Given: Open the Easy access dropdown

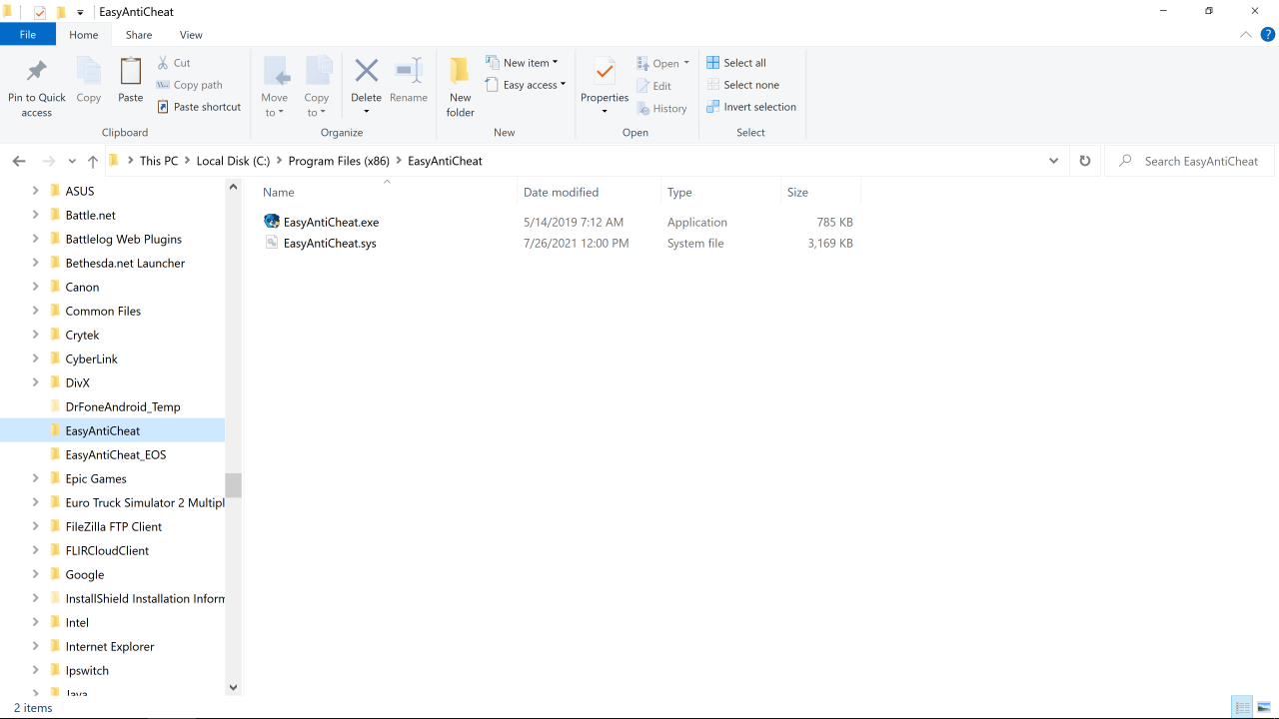Looking at the screenshot, I should pyautogui.click(x=526, y=85).
